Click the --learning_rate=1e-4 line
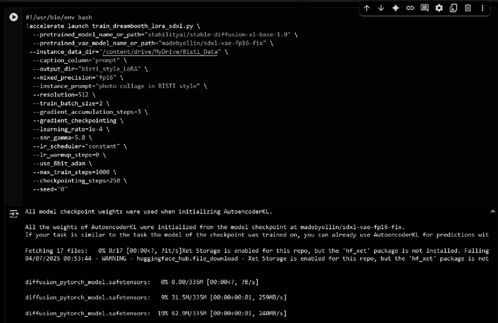Viewport: 498px width, 323px height. click(70, 129)
